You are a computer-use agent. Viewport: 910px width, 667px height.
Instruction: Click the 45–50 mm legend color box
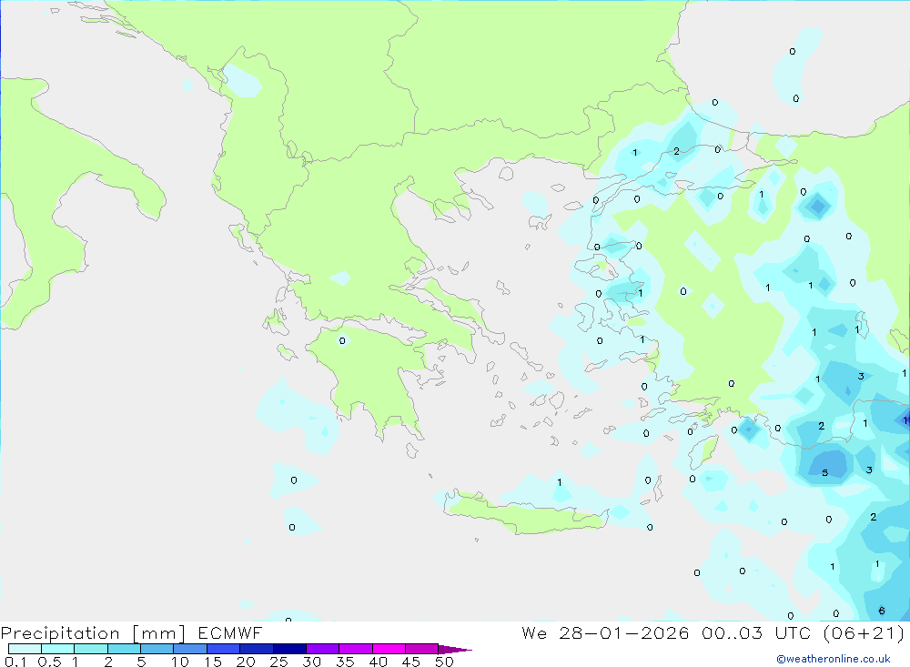[x=422, y=649]
